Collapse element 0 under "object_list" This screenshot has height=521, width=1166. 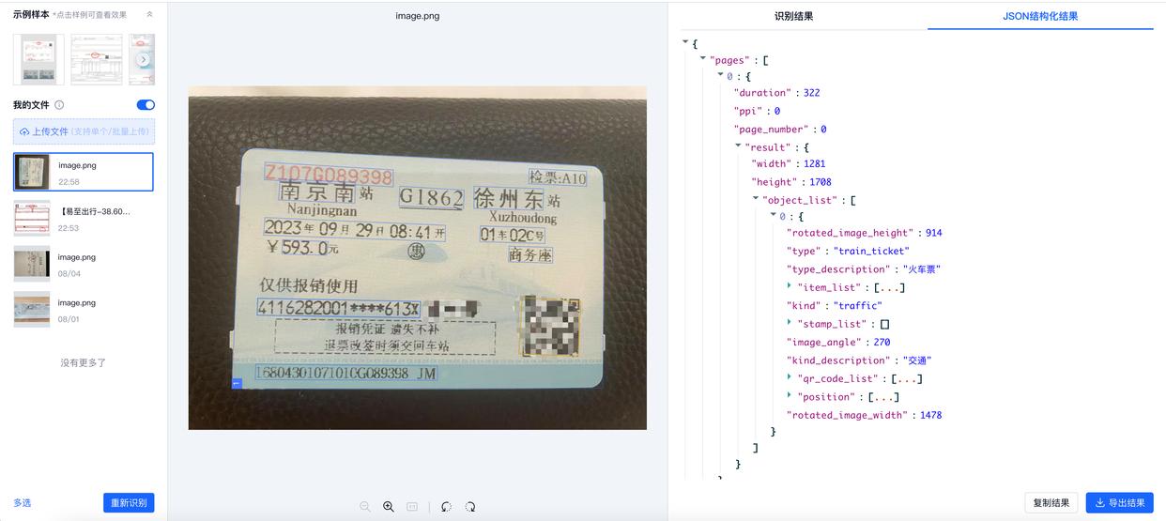click(773, 215)
